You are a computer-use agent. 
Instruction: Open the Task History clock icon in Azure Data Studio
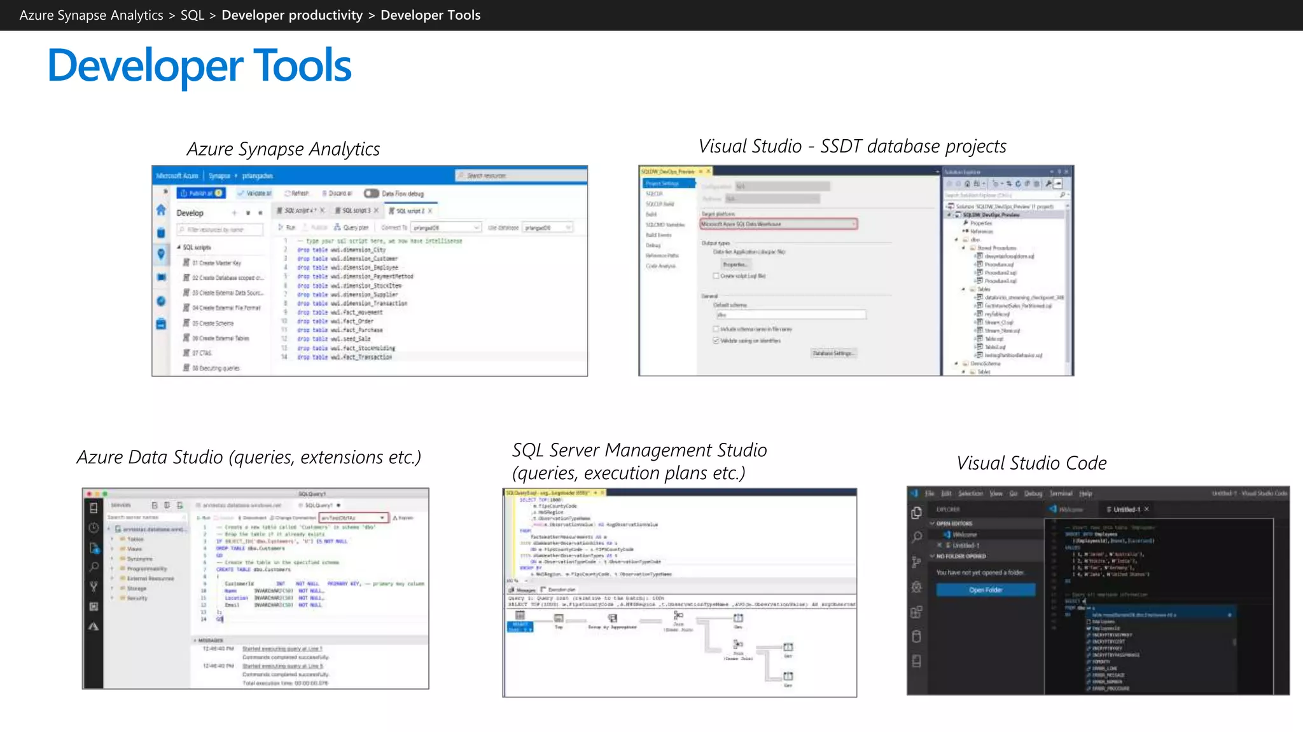(94, 527)
